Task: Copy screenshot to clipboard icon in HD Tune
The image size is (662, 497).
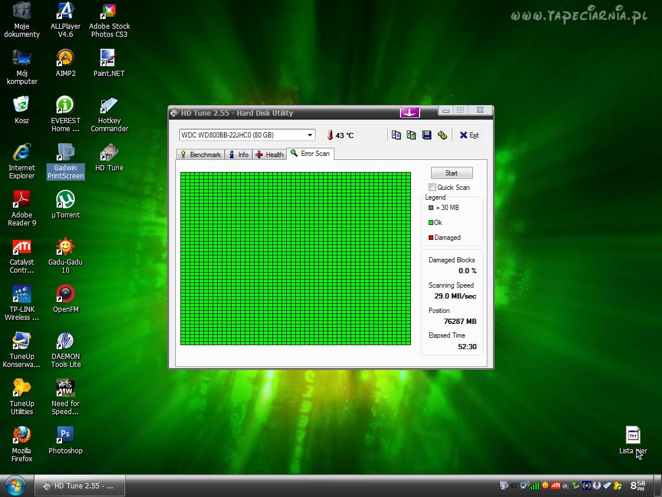Action: 411,135
